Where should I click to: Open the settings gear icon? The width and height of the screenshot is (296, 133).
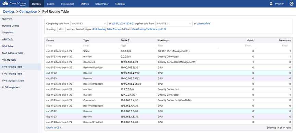coord(291,4)
